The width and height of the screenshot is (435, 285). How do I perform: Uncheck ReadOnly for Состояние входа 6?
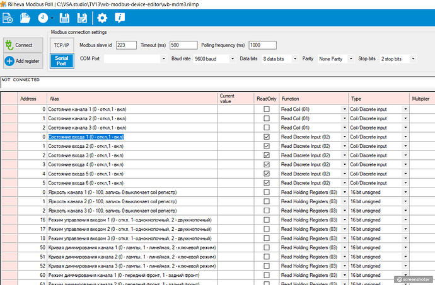click(x=267, y=183)
